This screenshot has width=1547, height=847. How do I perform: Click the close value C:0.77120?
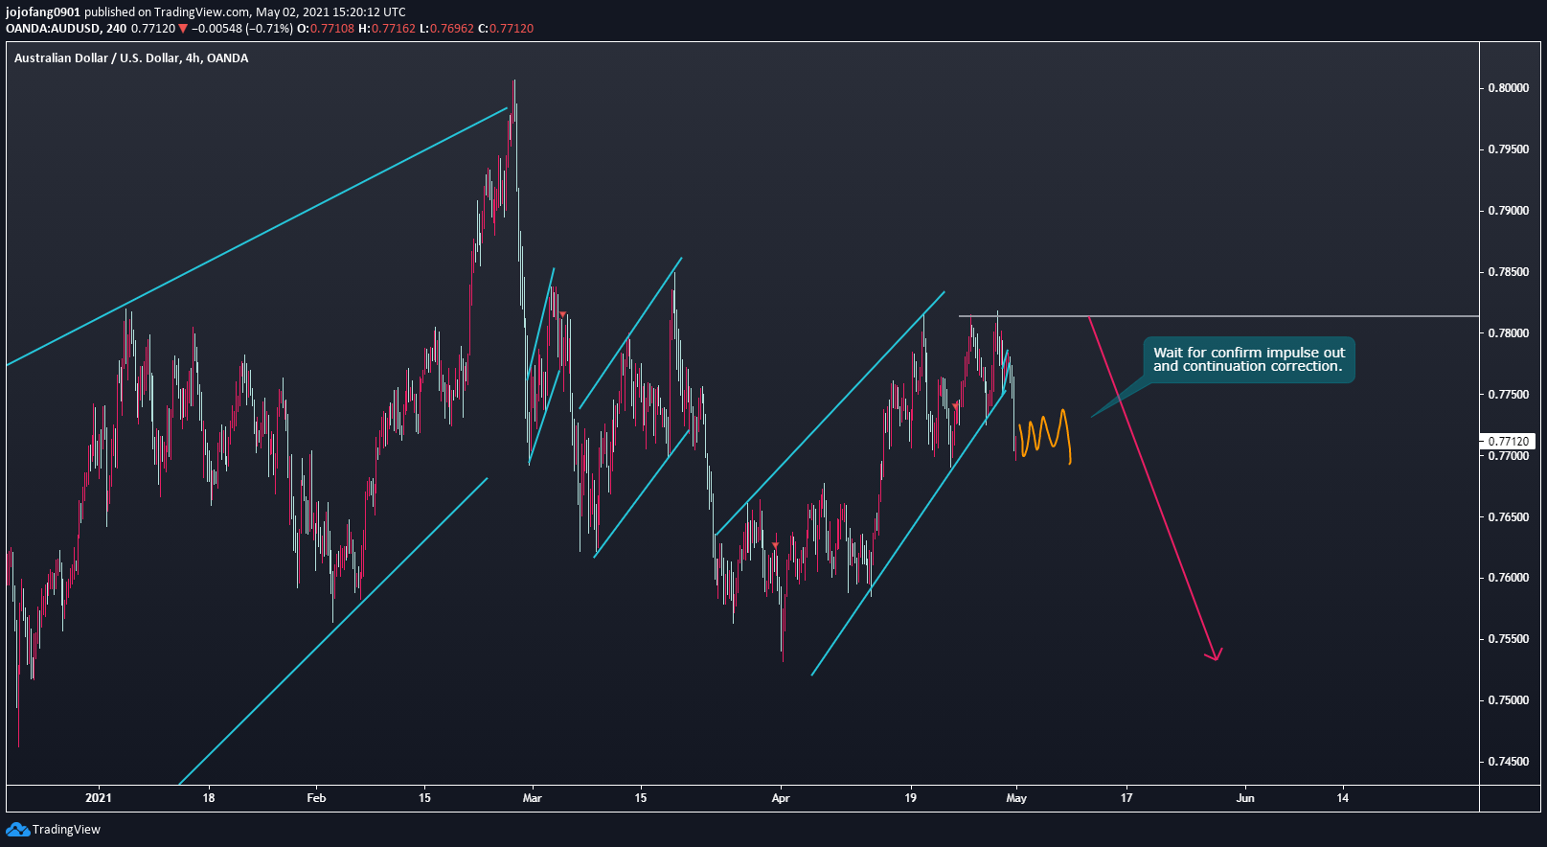506,29
